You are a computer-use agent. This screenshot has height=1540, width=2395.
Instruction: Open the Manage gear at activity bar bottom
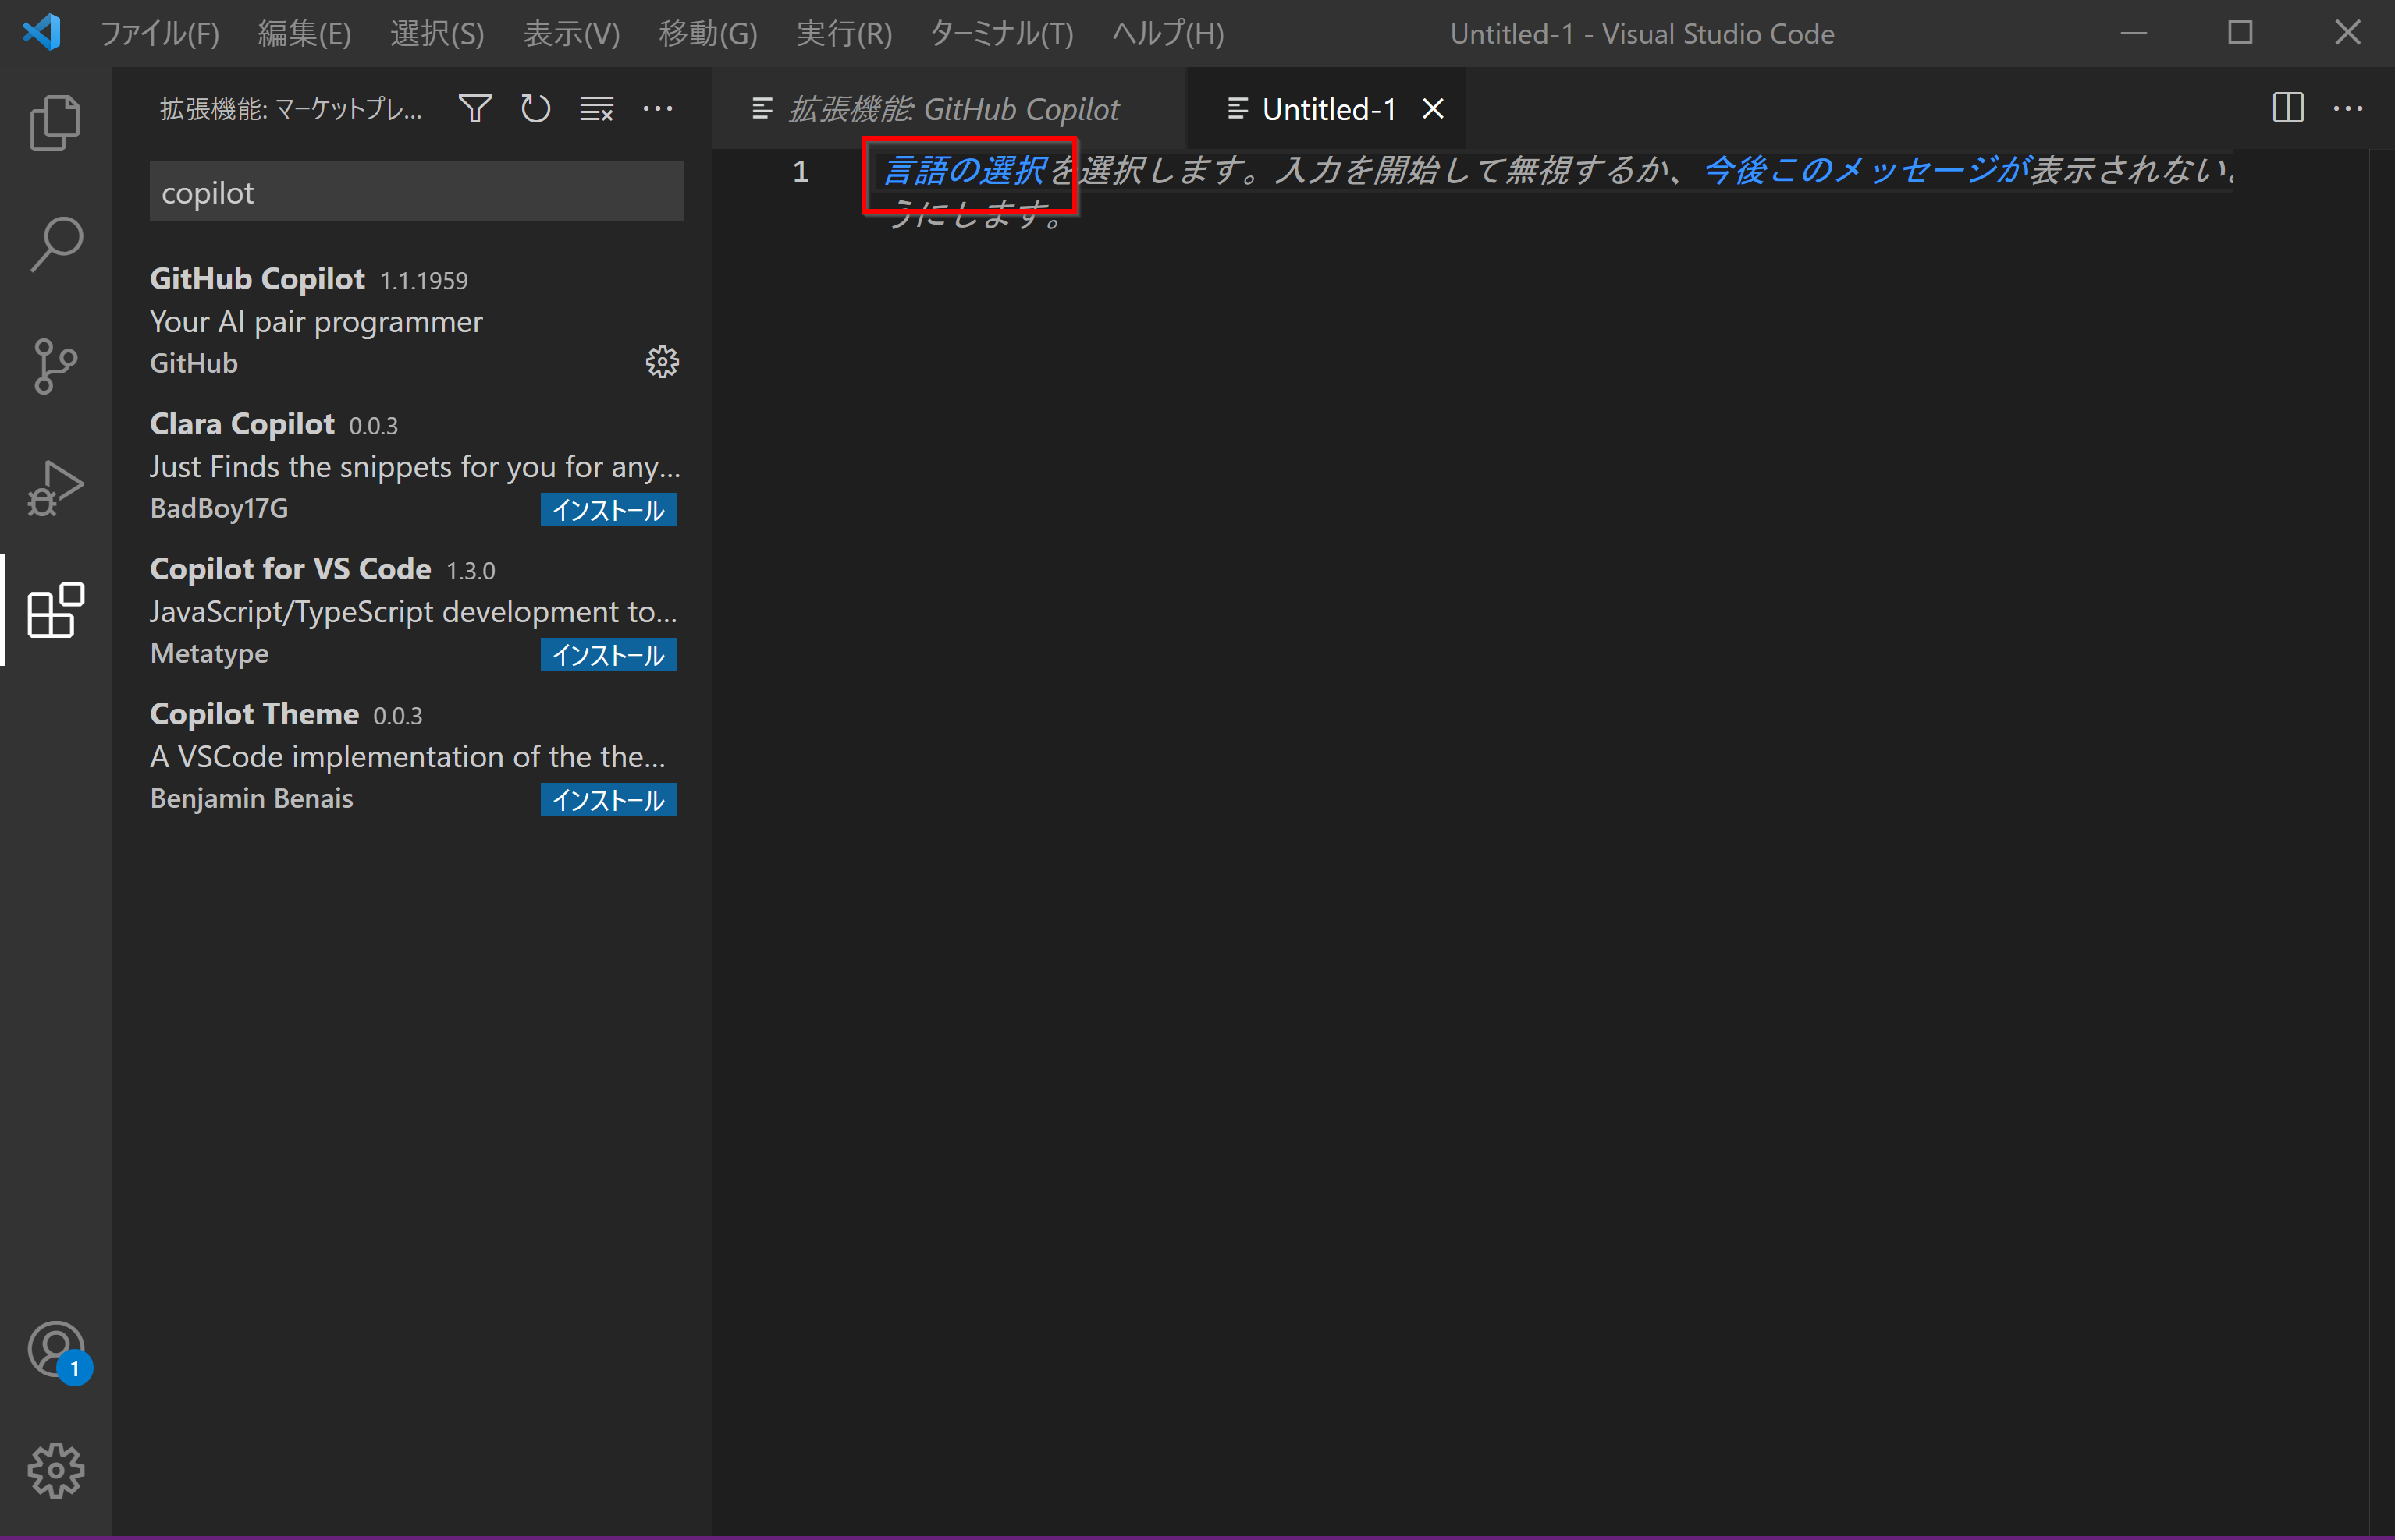click(56, 1470)
